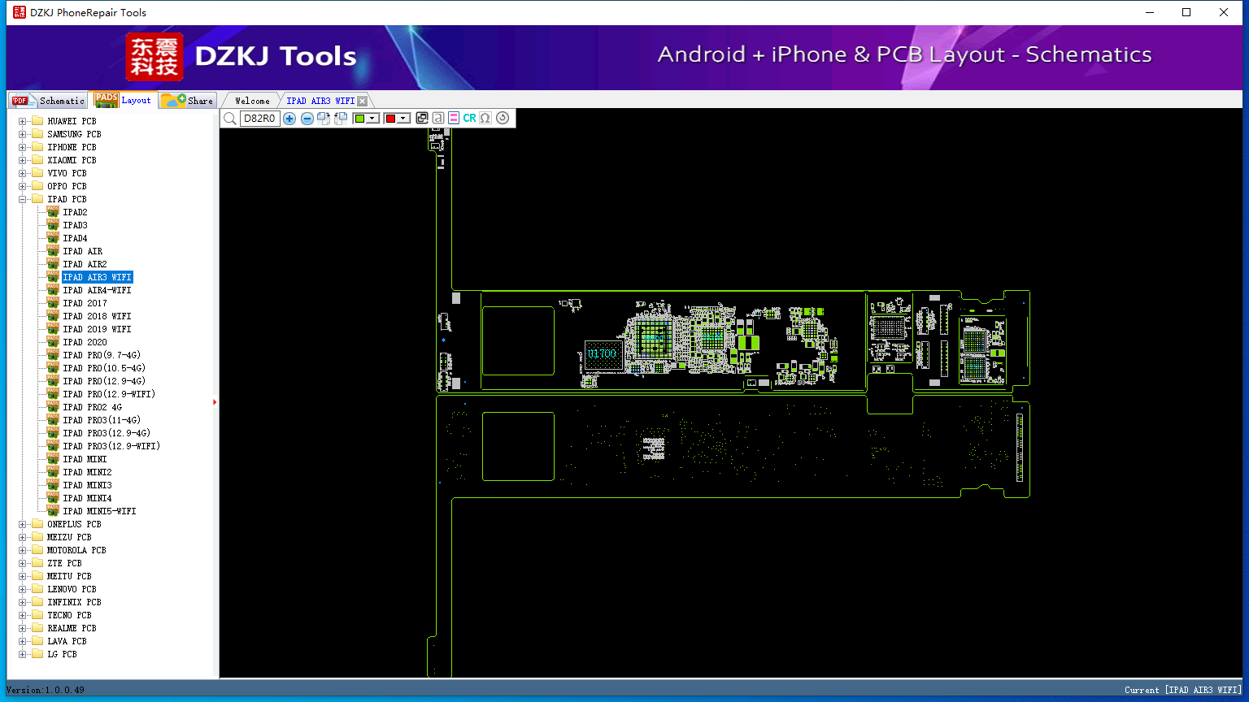
Task: Select the INFINIX PCB folder label
Action: coord(74,602)
